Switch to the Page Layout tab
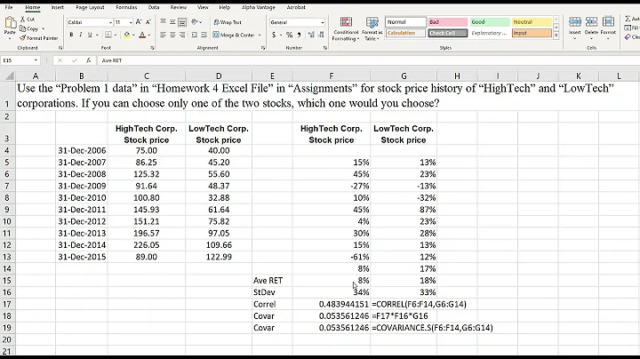The image size is (640, 359). 90,7
